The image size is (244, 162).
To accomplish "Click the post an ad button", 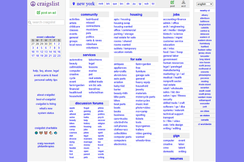I will 46,13.
